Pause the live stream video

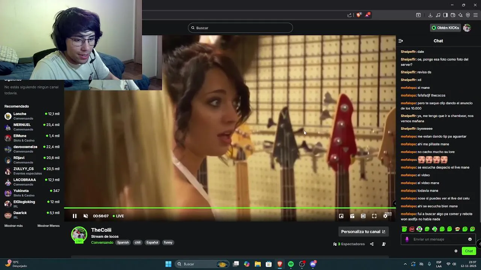[74, 216]
